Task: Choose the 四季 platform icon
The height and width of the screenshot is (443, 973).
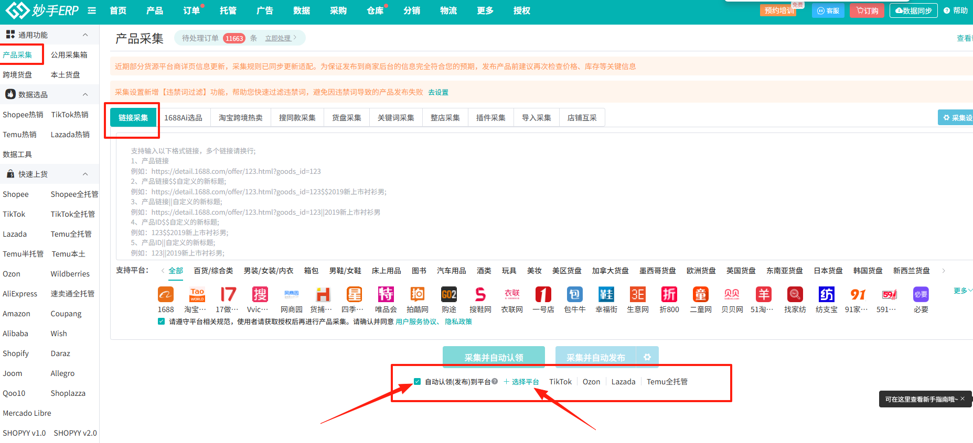Action: click(x=355, y=294)
